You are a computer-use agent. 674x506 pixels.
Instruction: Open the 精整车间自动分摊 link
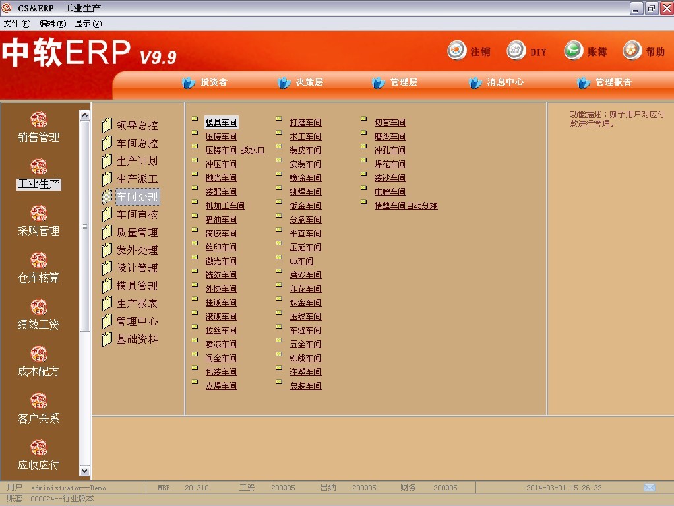point(406,206)
